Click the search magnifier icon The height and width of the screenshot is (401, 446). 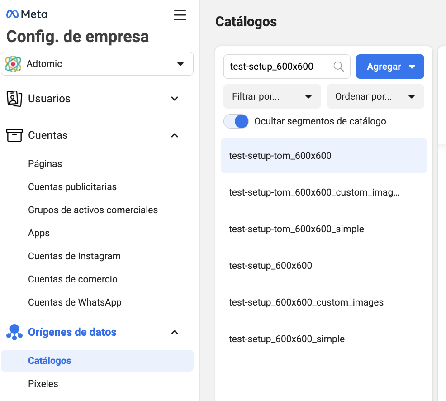338,67
